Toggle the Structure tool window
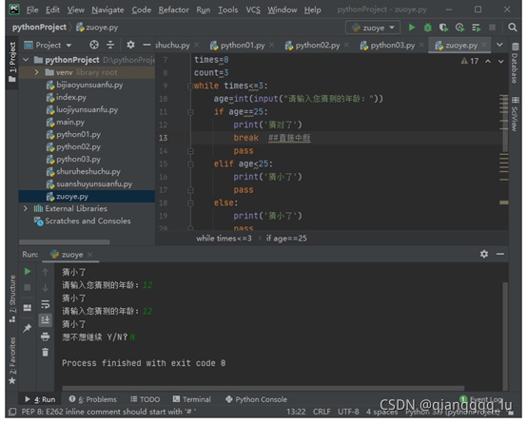Screen dimensions: 527x423 (12, 299)
